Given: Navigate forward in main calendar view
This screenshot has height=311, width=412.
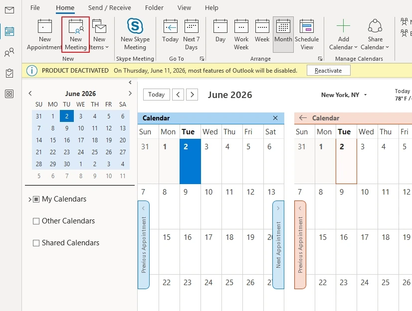Looking at the screenshot, I should pos(192,95).
